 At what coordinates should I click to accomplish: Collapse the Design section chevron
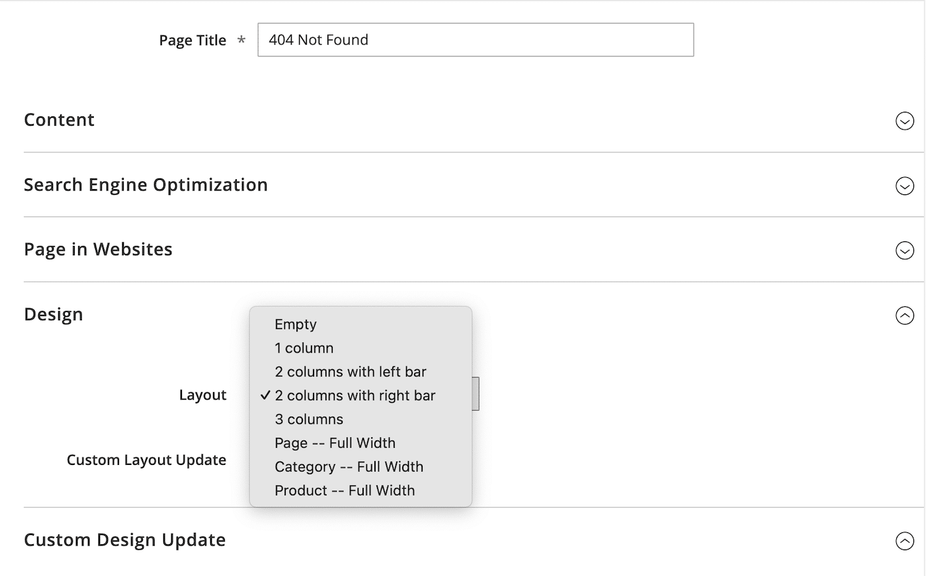click(x=905, y=315)
